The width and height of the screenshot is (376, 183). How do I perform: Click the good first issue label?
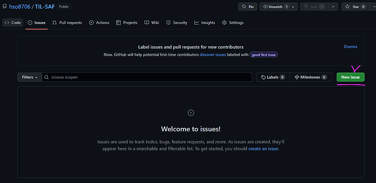pyautogui.click(x=264, y=55)
